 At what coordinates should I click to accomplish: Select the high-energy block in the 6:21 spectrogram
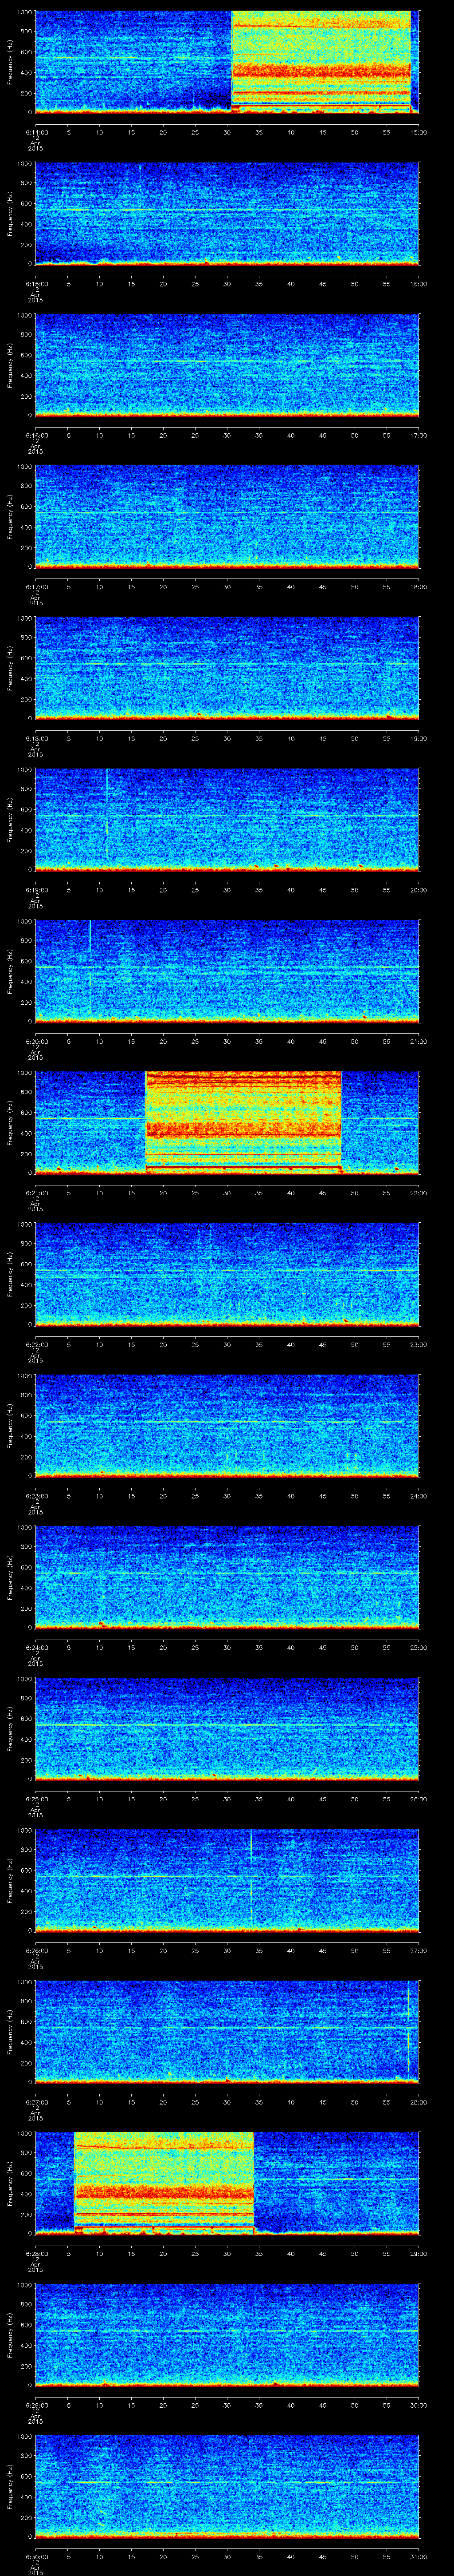point(243,1120)
